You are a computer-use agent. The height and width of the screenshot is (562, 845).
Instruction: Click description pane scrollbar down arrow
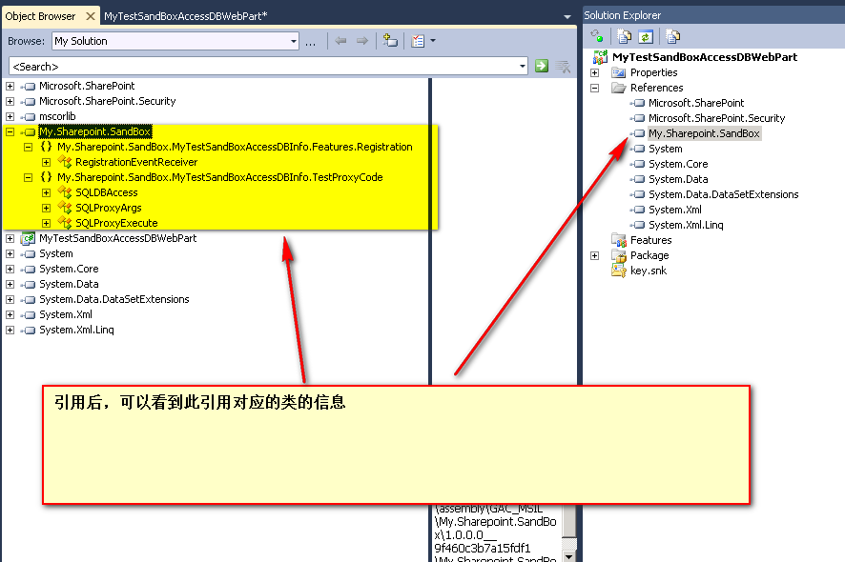click(x=568, y=556)
